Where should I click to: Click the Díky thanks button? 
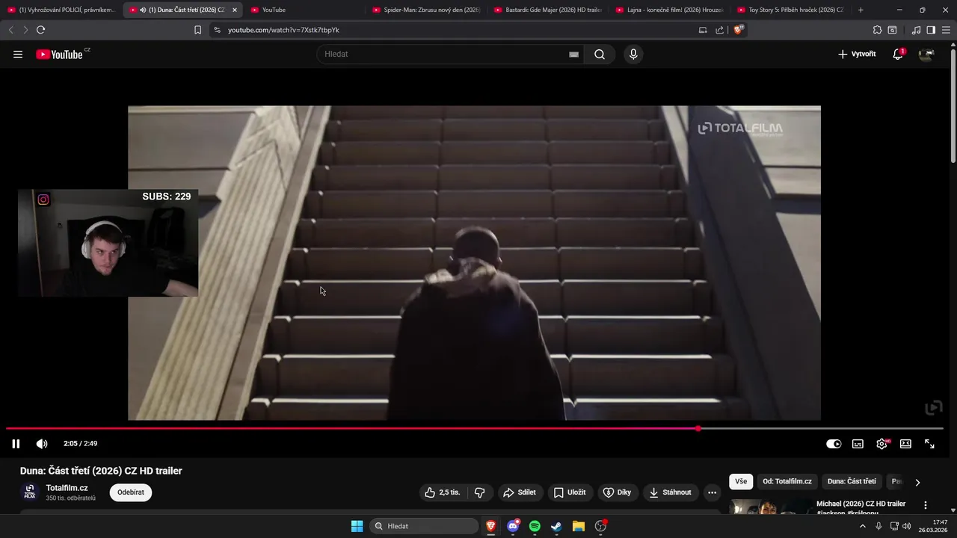tap(618, 492)
